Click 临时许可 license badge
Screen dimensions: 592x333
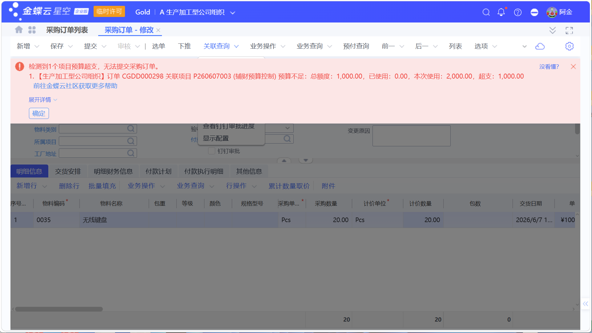[x=109, y=12]
